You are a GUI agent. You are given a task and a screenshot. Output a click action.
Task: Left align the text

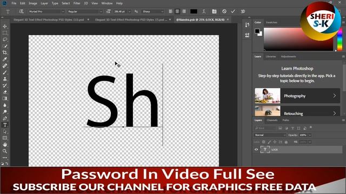tap(171, 11)
